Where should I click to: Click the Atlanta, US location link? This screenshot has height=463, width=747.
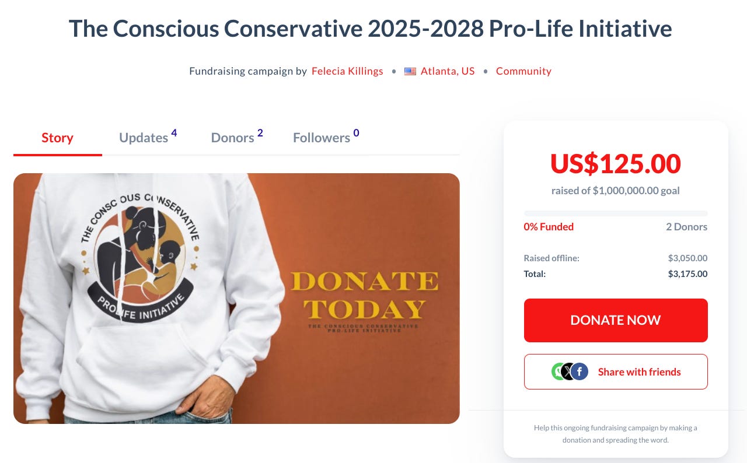pos(448,71)
